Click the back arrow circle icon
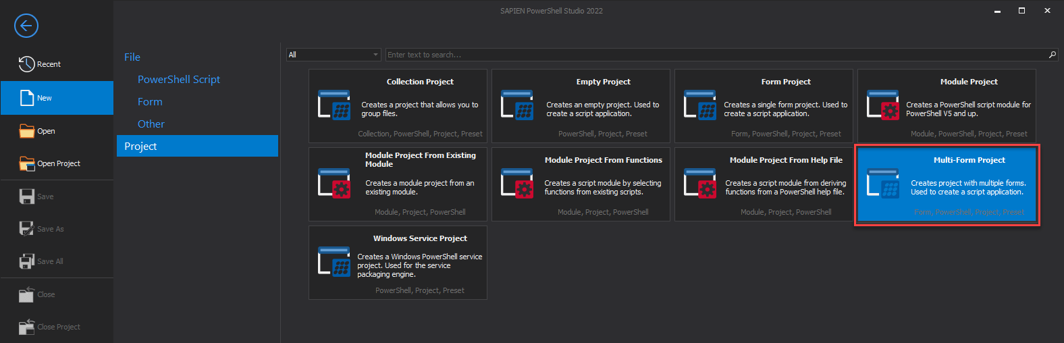 pyautogui.click(x=26, y=26)
